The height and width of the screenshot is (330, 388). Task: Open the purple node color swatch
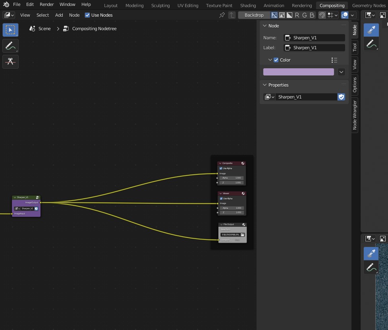click(298, 72)
